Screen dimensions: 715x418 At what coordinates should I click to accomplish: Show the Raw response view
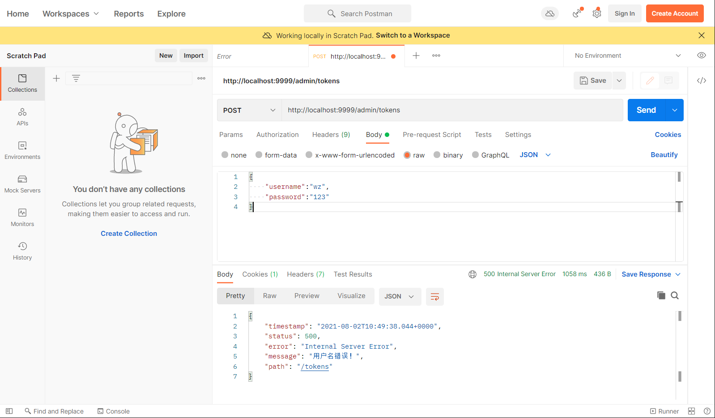tap(270, 296)
